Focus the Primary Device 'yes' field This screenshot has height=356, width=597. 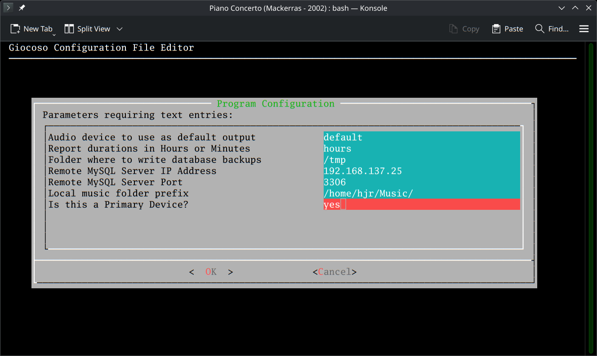(421, 204)
